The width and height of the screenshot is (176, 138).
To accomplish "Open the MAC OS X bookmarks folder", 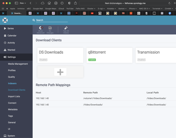I will (x=144, y=8).
